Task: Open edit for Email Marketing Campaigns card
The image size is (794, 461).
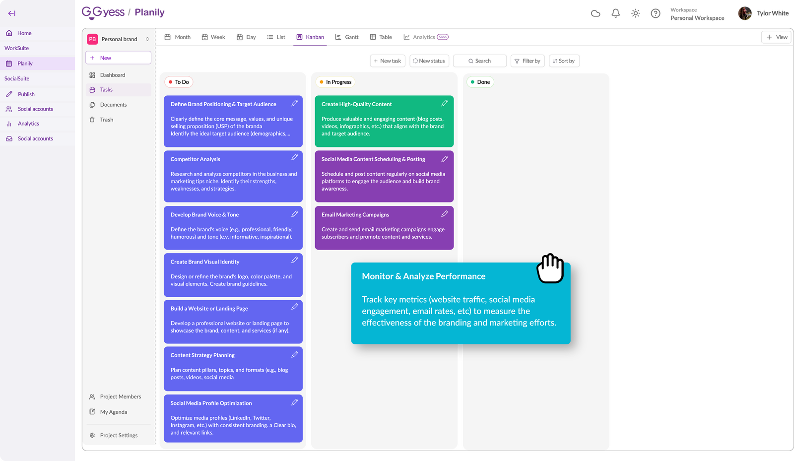Action: (444, 214)
